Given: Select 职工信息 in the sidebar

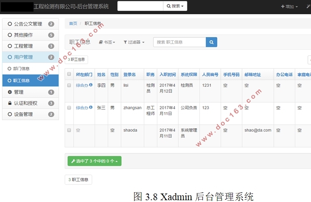Looking at the screenshot, I should 30,80.
